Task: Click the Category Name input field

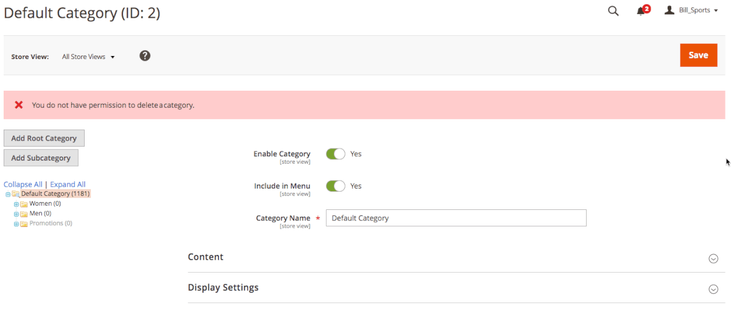Action: tap(456, 218)
